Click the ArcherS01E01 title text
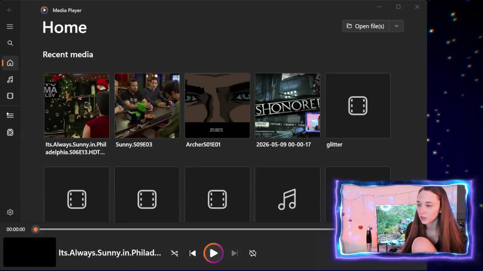 click(203, 145)
